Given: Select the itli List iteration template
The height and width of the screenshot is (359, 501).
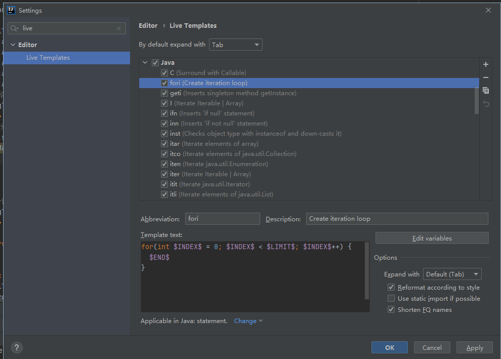Looking at the screenshot, I should point(309,194).
